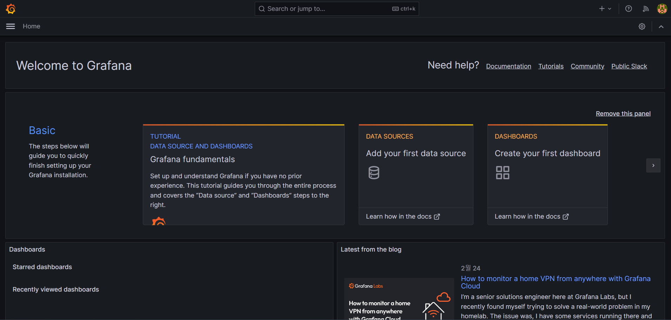Click external link icon on dashboards card

[x=566, y=217]
